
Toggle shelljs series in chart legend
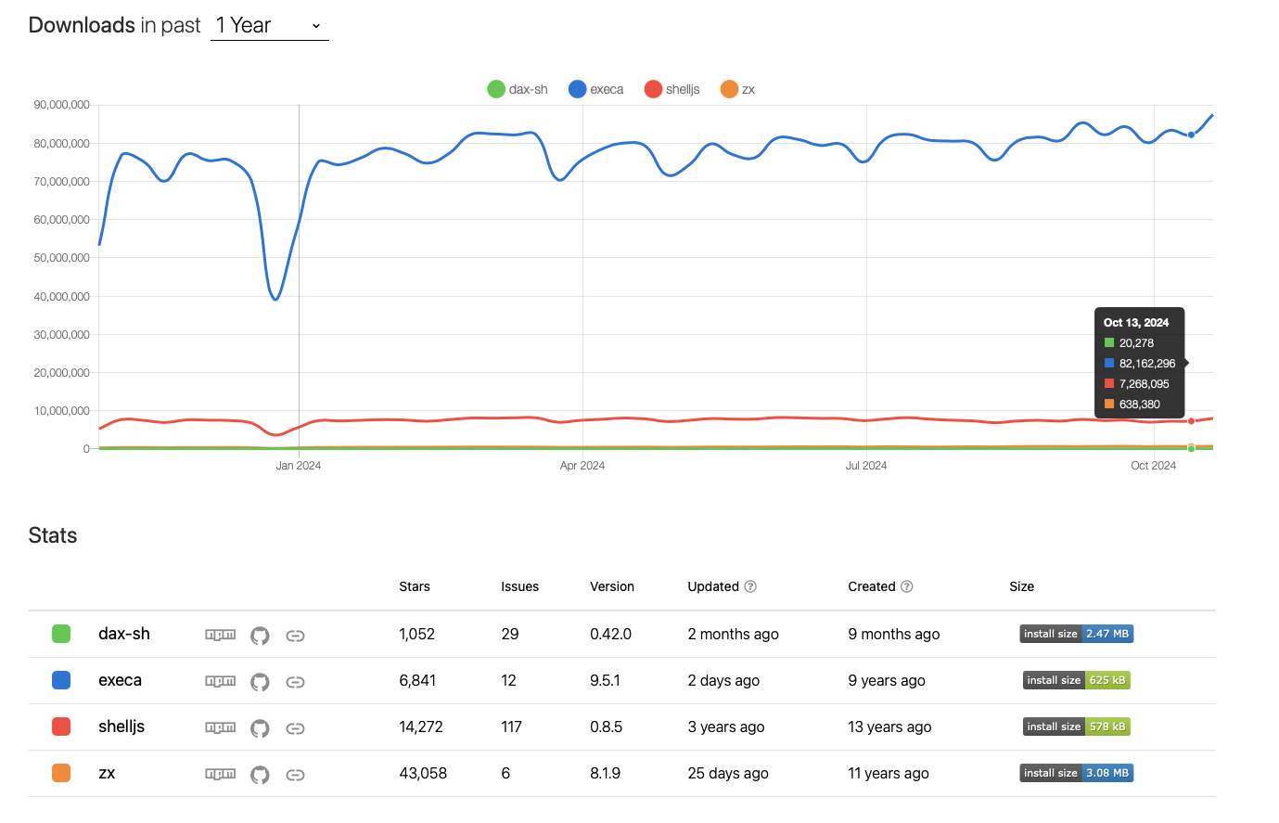671,89
